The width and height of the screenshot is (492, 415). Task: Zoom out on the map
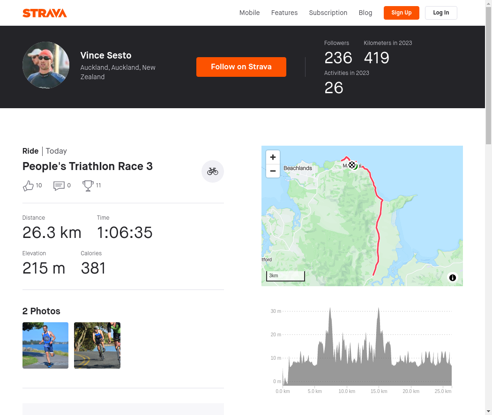273,171
